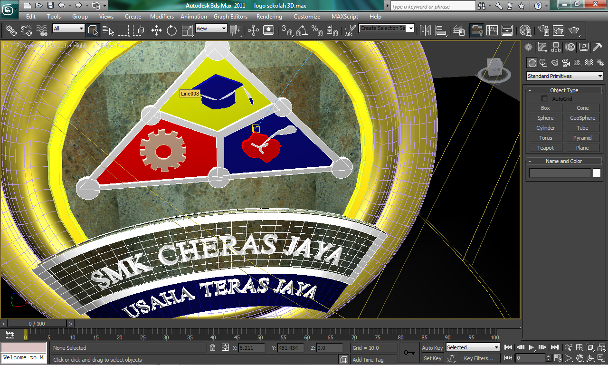This screenshot has height=365, width=608.
Task: Enable the AutoGrid checkbox
Action: [544, 98]
